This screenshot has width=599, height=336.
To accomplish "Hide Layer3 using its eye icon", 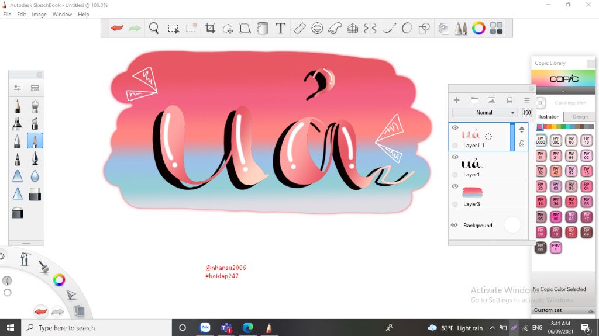I will tap(455, 186).
